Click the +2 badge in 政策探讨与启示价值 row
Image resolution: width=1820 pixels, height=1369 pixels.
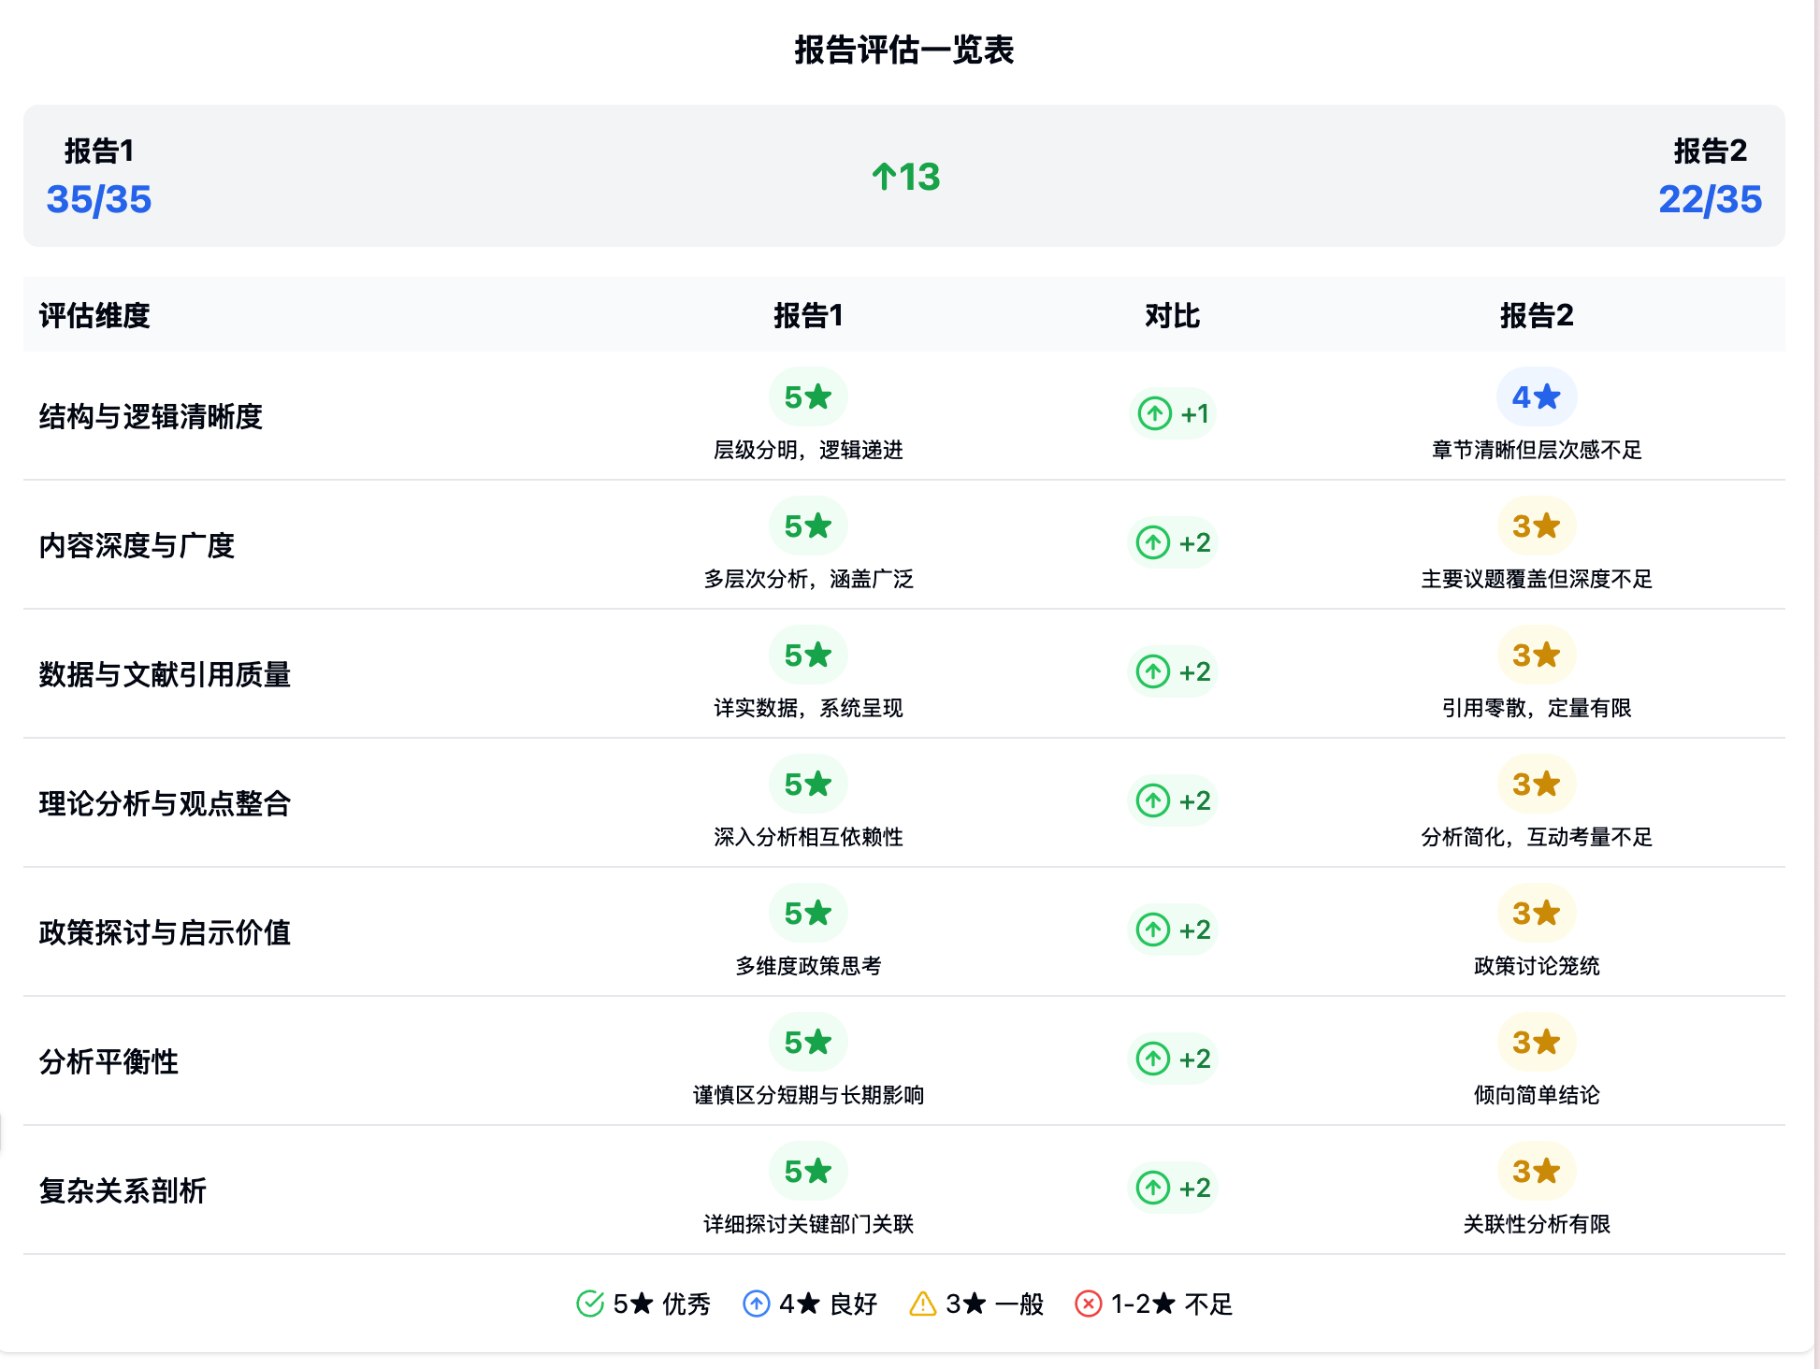[x=1173, y=929]
